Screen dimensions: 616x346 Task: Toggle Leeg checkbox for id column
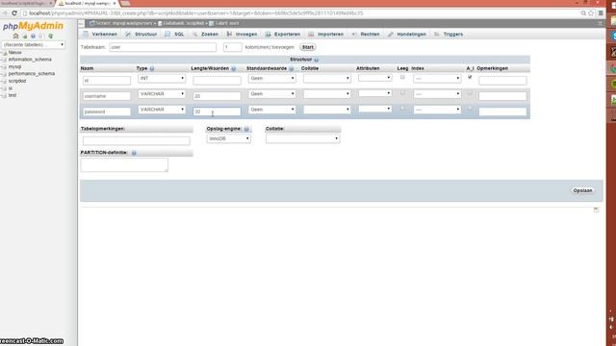[402, 77]
